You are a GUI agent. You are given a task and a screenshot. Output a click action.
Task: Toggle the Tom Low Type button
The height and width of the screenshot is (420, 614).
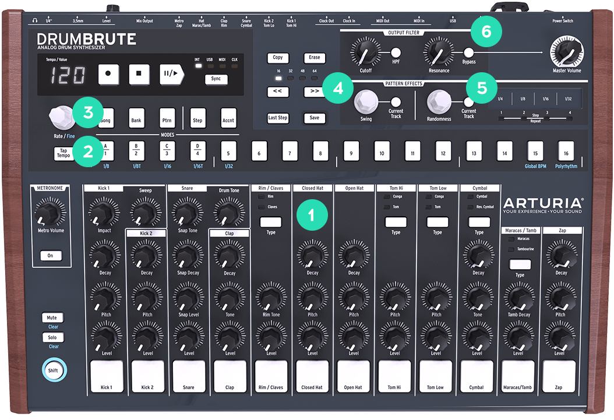(x=437, y=222)
